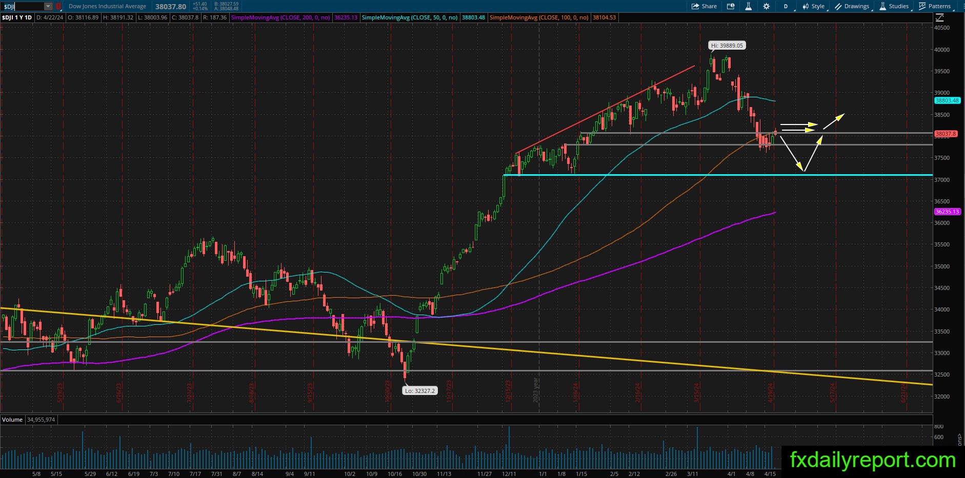Click the Lo: 32327.2 price bubble

pos(419,391)
